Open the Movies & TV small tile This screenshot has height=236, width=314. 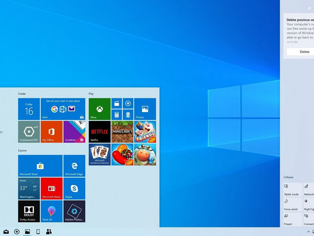pos(116,103)
